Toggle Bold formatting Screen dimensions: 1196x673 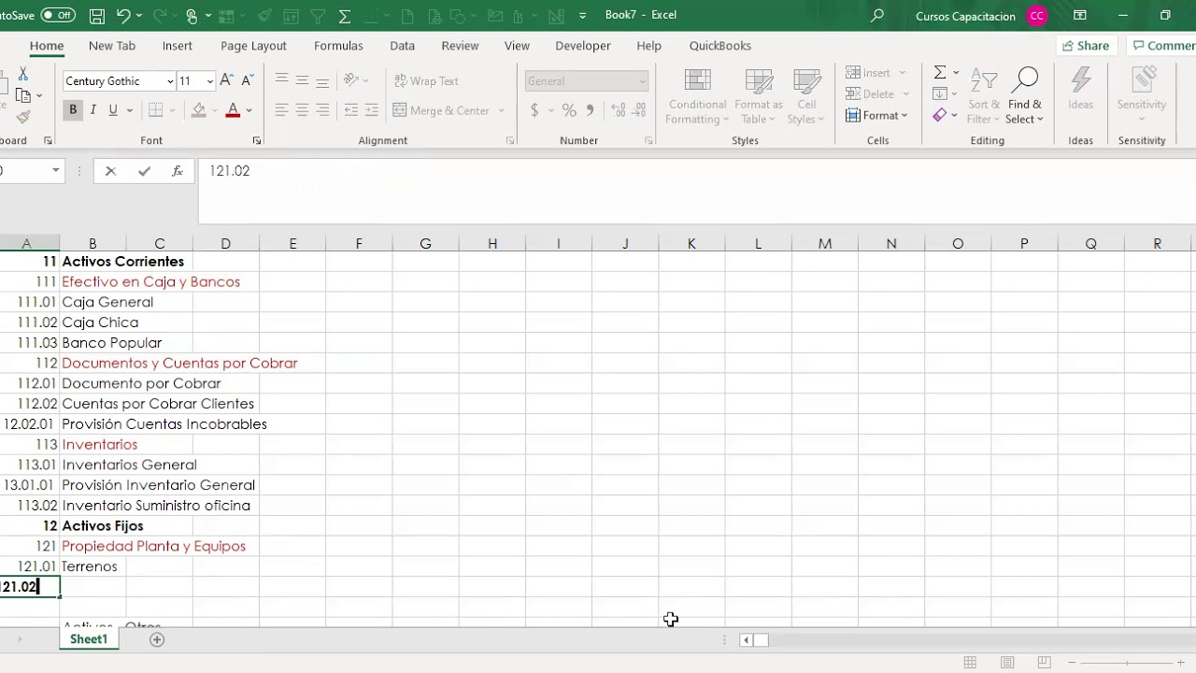click(73, 110)
